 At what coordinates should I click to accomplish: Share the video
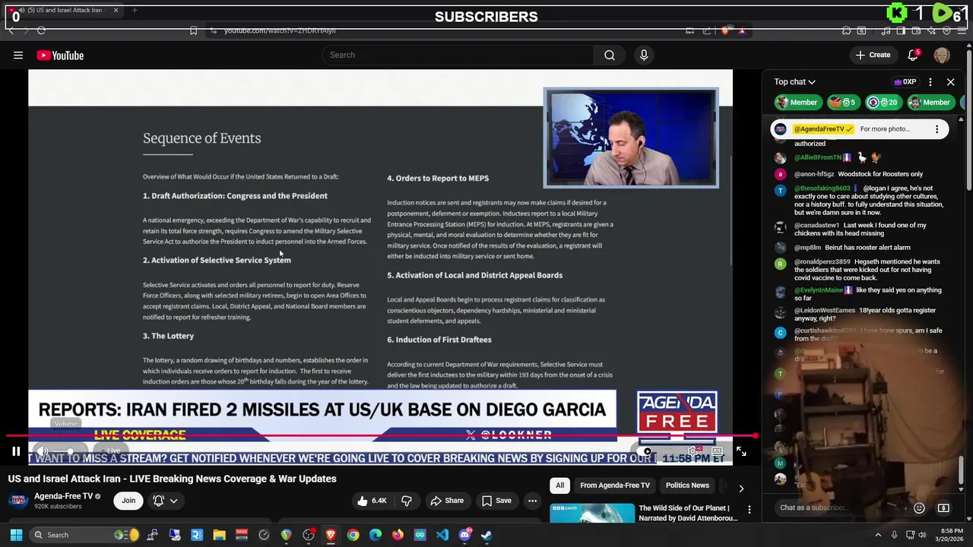click(446, 501)
